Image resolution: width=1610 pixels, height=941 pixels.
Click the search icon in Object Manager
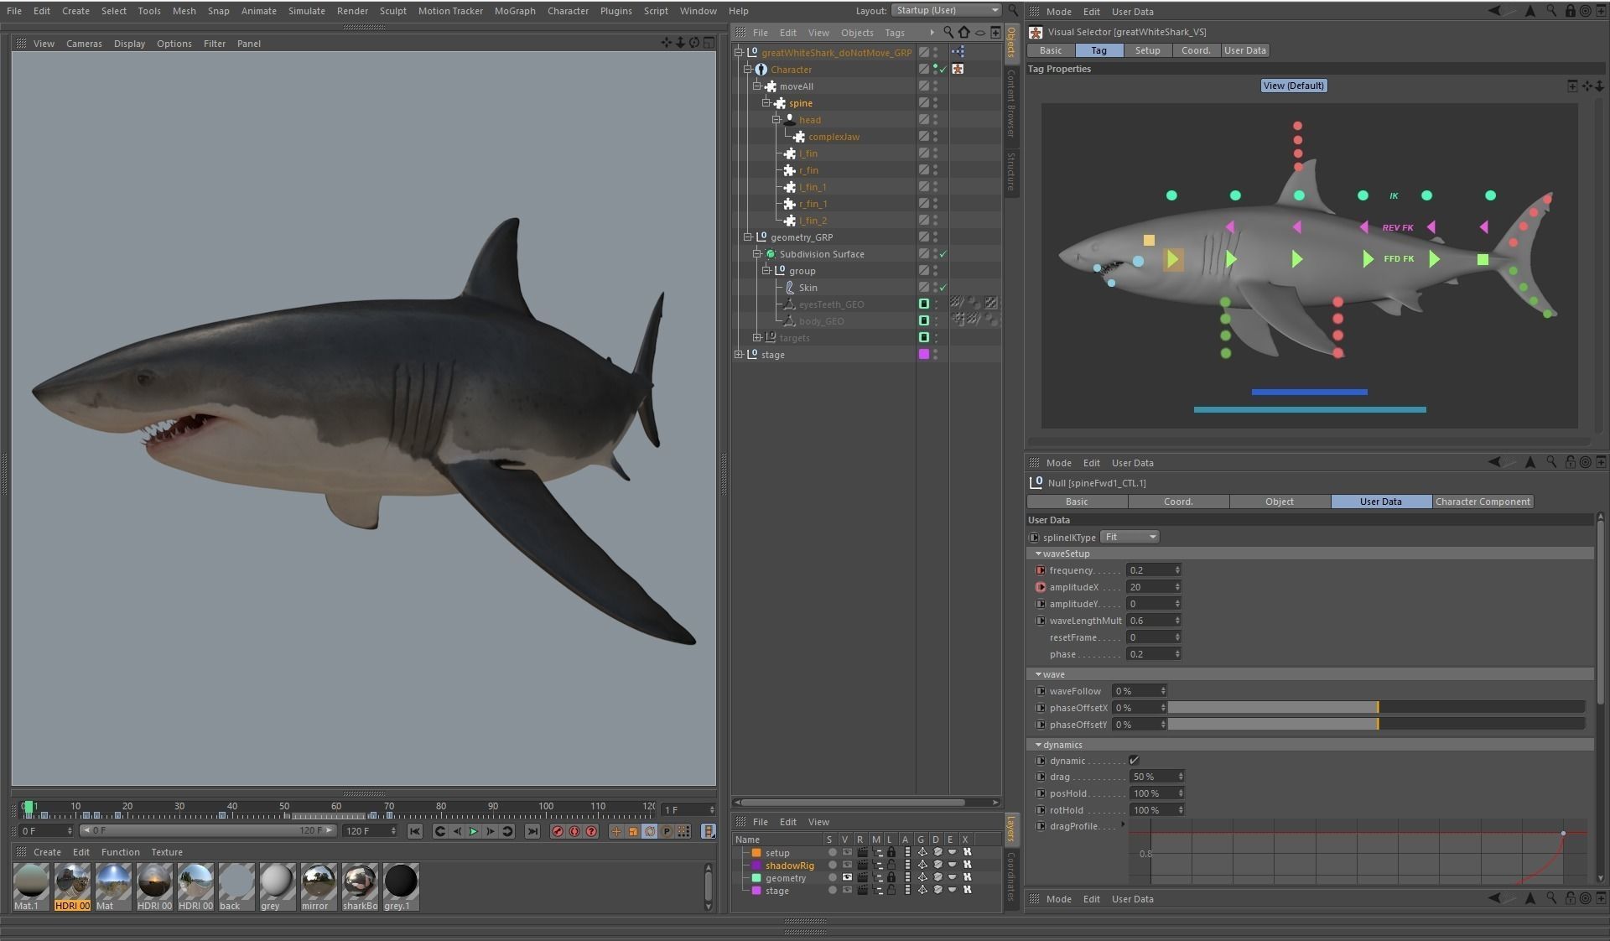pyautogui.click(x=948, y=32)
